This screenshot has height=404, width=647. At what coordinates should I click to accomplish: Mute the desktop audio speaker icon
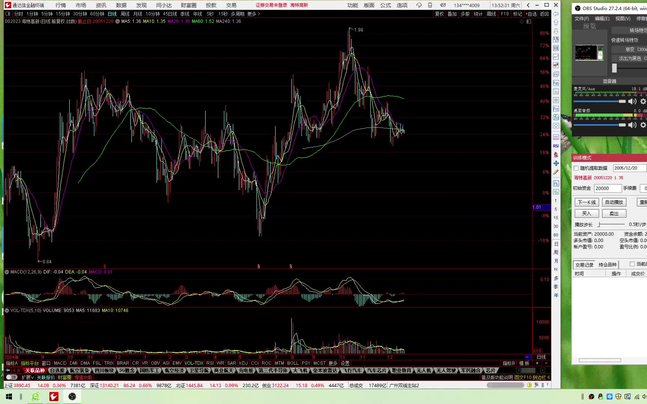(x=632, y=125)
